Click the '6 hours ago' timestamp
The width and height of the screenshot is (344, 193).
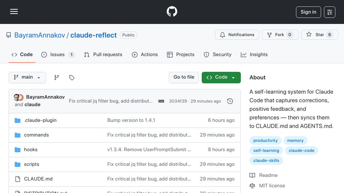coord(221,120)
